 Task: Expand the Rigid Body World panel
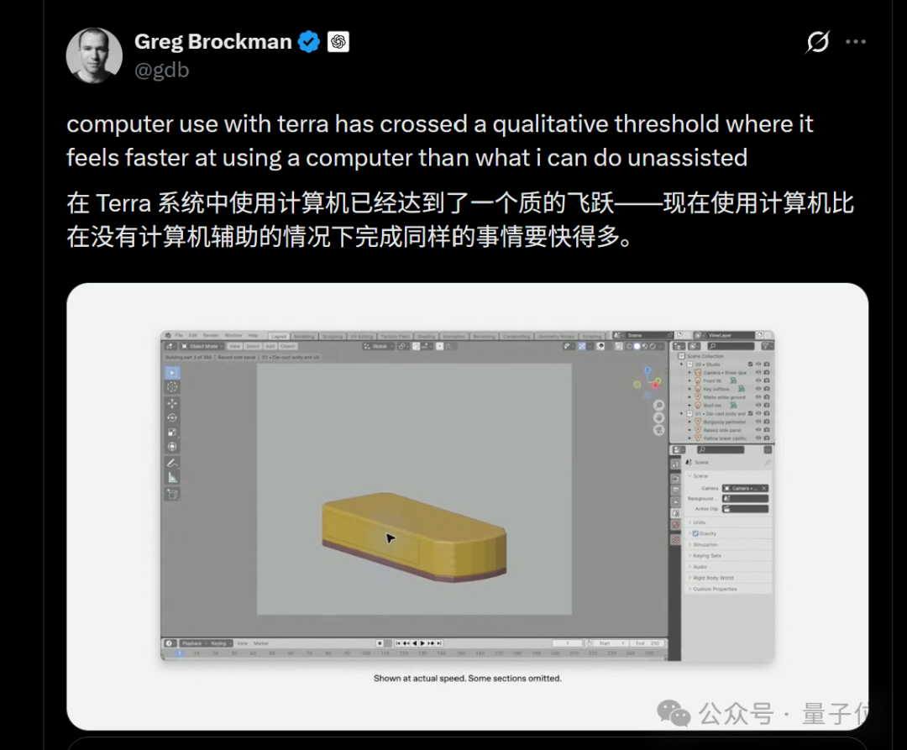(729, 578)
